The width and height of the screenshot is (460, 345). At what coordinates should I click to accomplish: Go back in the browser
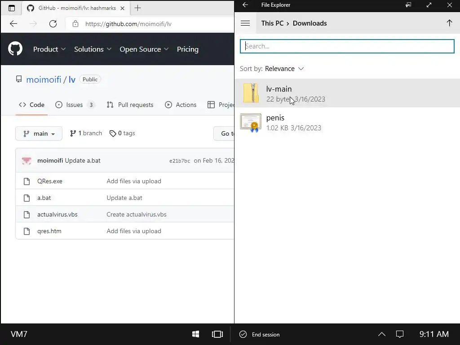coord(13,24)
